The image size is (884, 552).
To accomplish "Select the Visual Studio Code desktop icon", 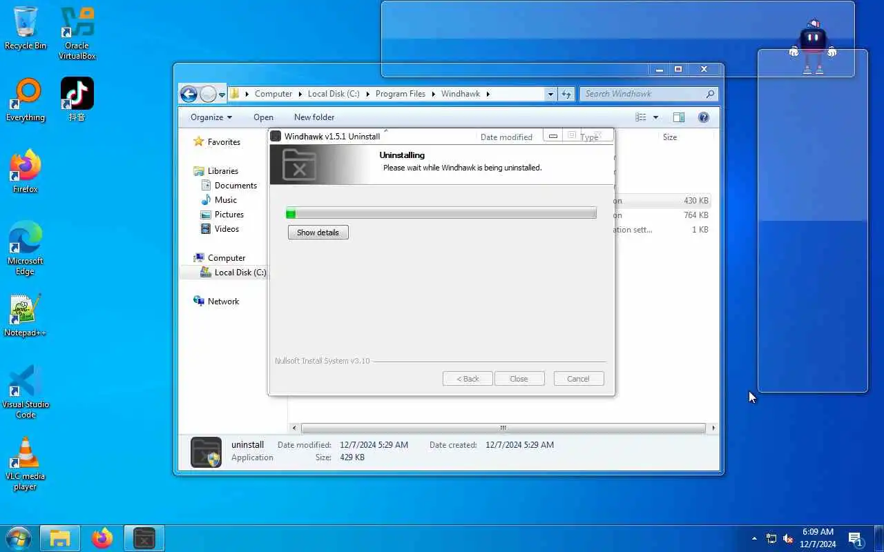I will click(x=26, y=392).
